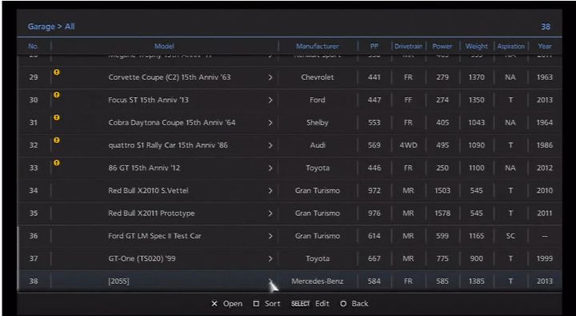
Task: Click the Back label in footer
Action: [360, 303]
